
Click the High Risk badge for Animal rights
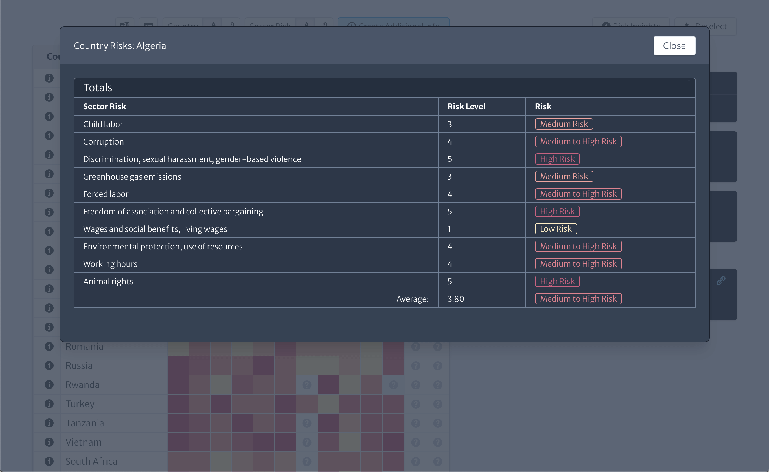click(557, 281)
